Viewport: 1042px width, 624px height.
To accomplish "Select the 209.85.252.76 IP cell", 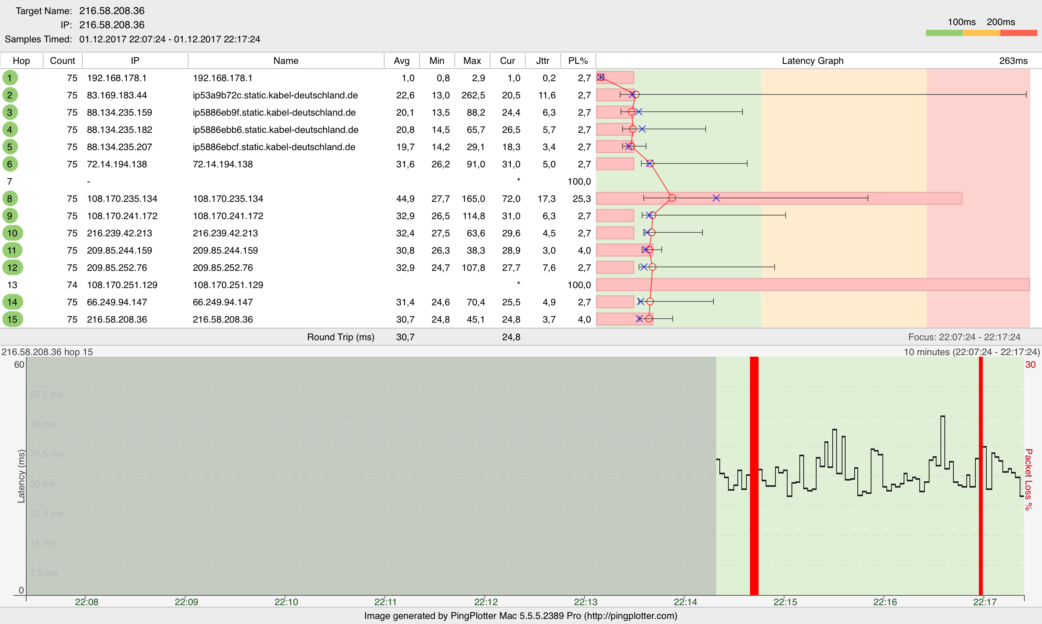I will point(117,267).
